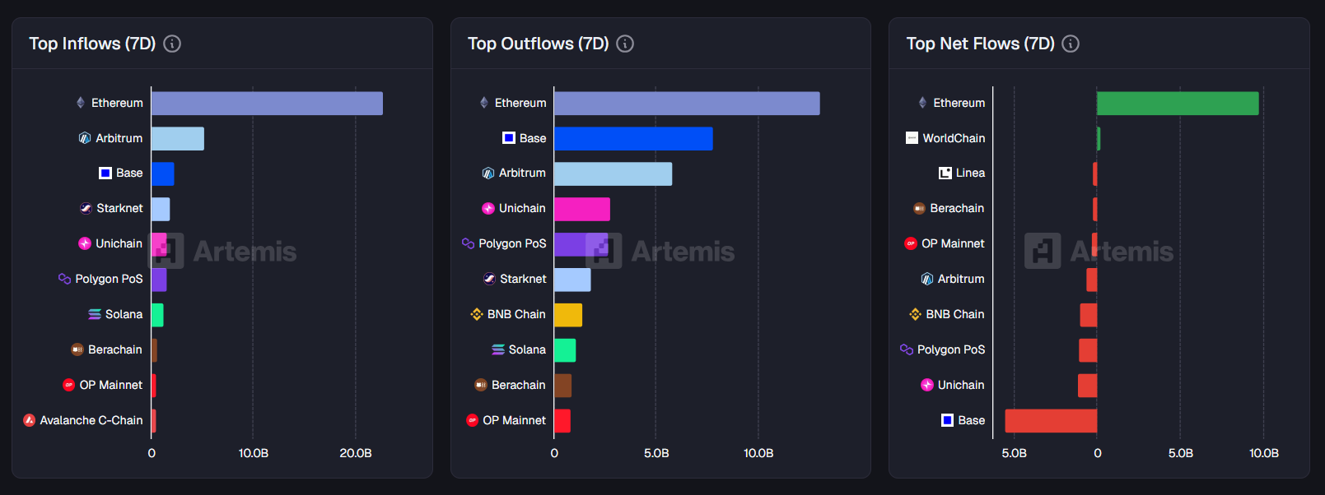The image size is (1325, 495).
Task: Select the Berachain icon in Top Inflows
Action: (77, 349)
